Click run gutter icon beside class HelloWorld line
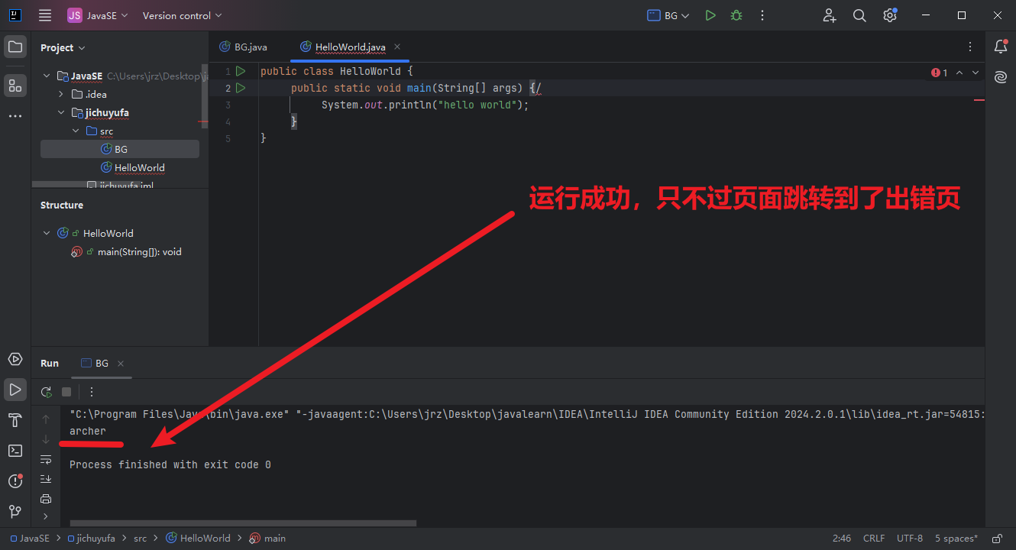The width and height of the screenshot is (1016, 550). 241,71
